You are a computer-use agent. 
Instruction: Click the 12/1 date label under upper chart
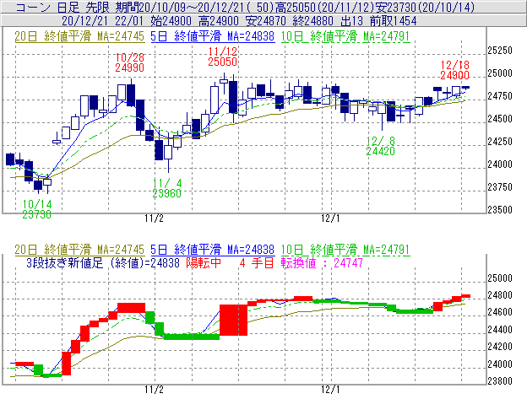coord(330,218)
